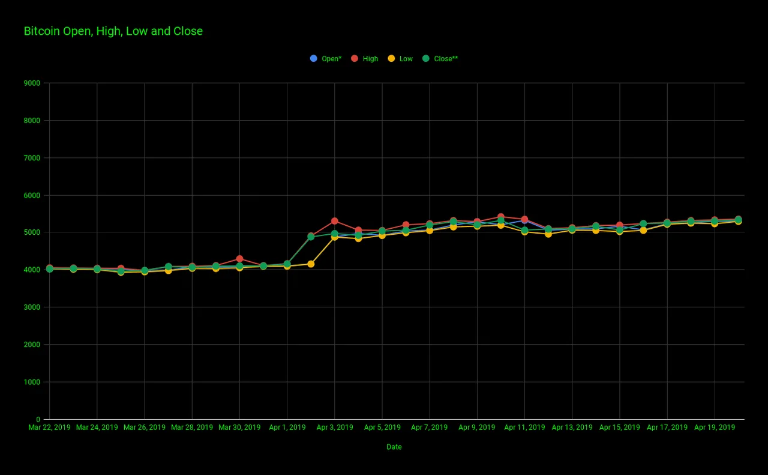Click the "Apr 17, 2019" date label
This screenshot has height=475, width=768.
point(667,428)
